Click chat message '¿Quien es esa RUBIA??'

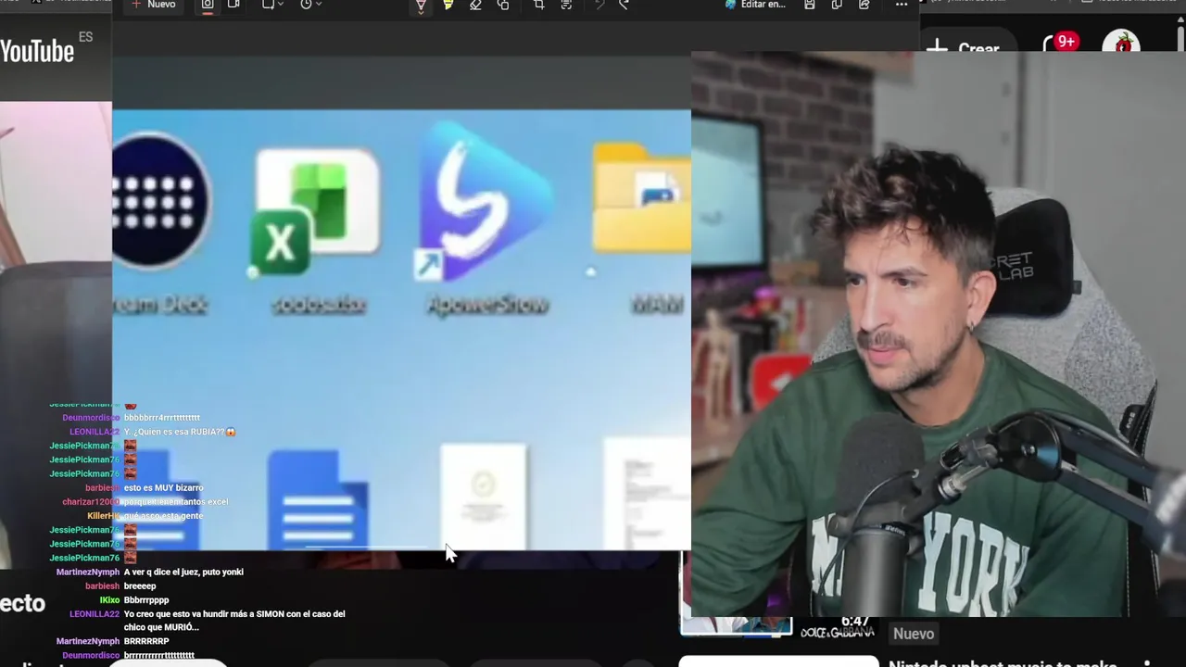point(180,432)
